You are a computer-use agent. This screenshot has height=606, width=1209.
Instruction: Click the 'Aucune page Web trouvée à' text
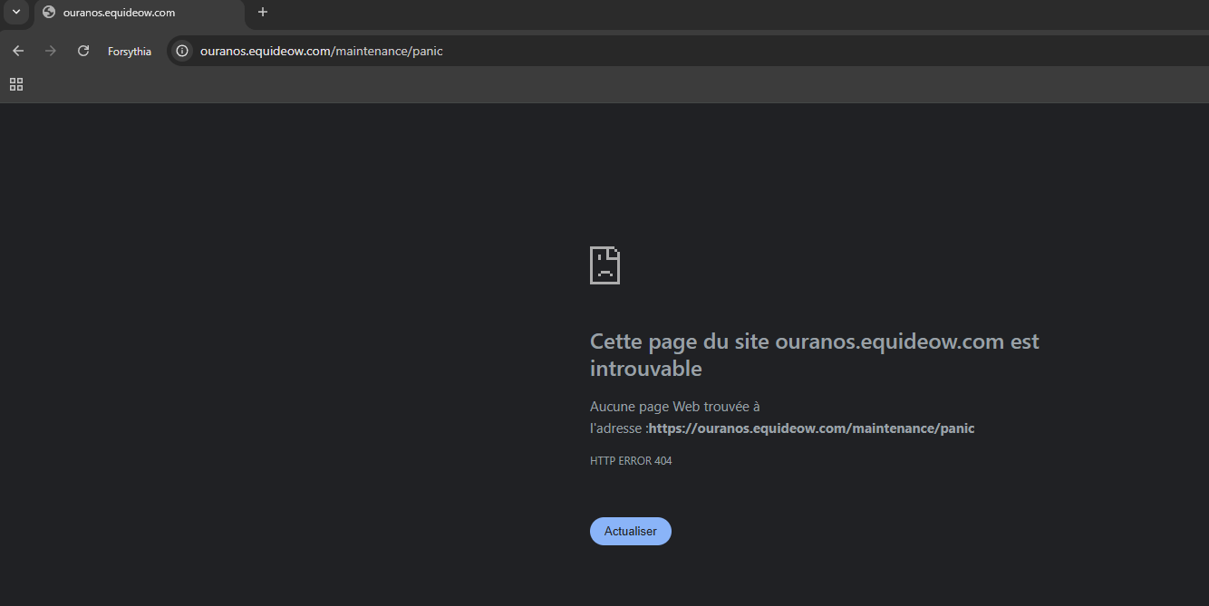pyautogui.click(x=675, y=407)
